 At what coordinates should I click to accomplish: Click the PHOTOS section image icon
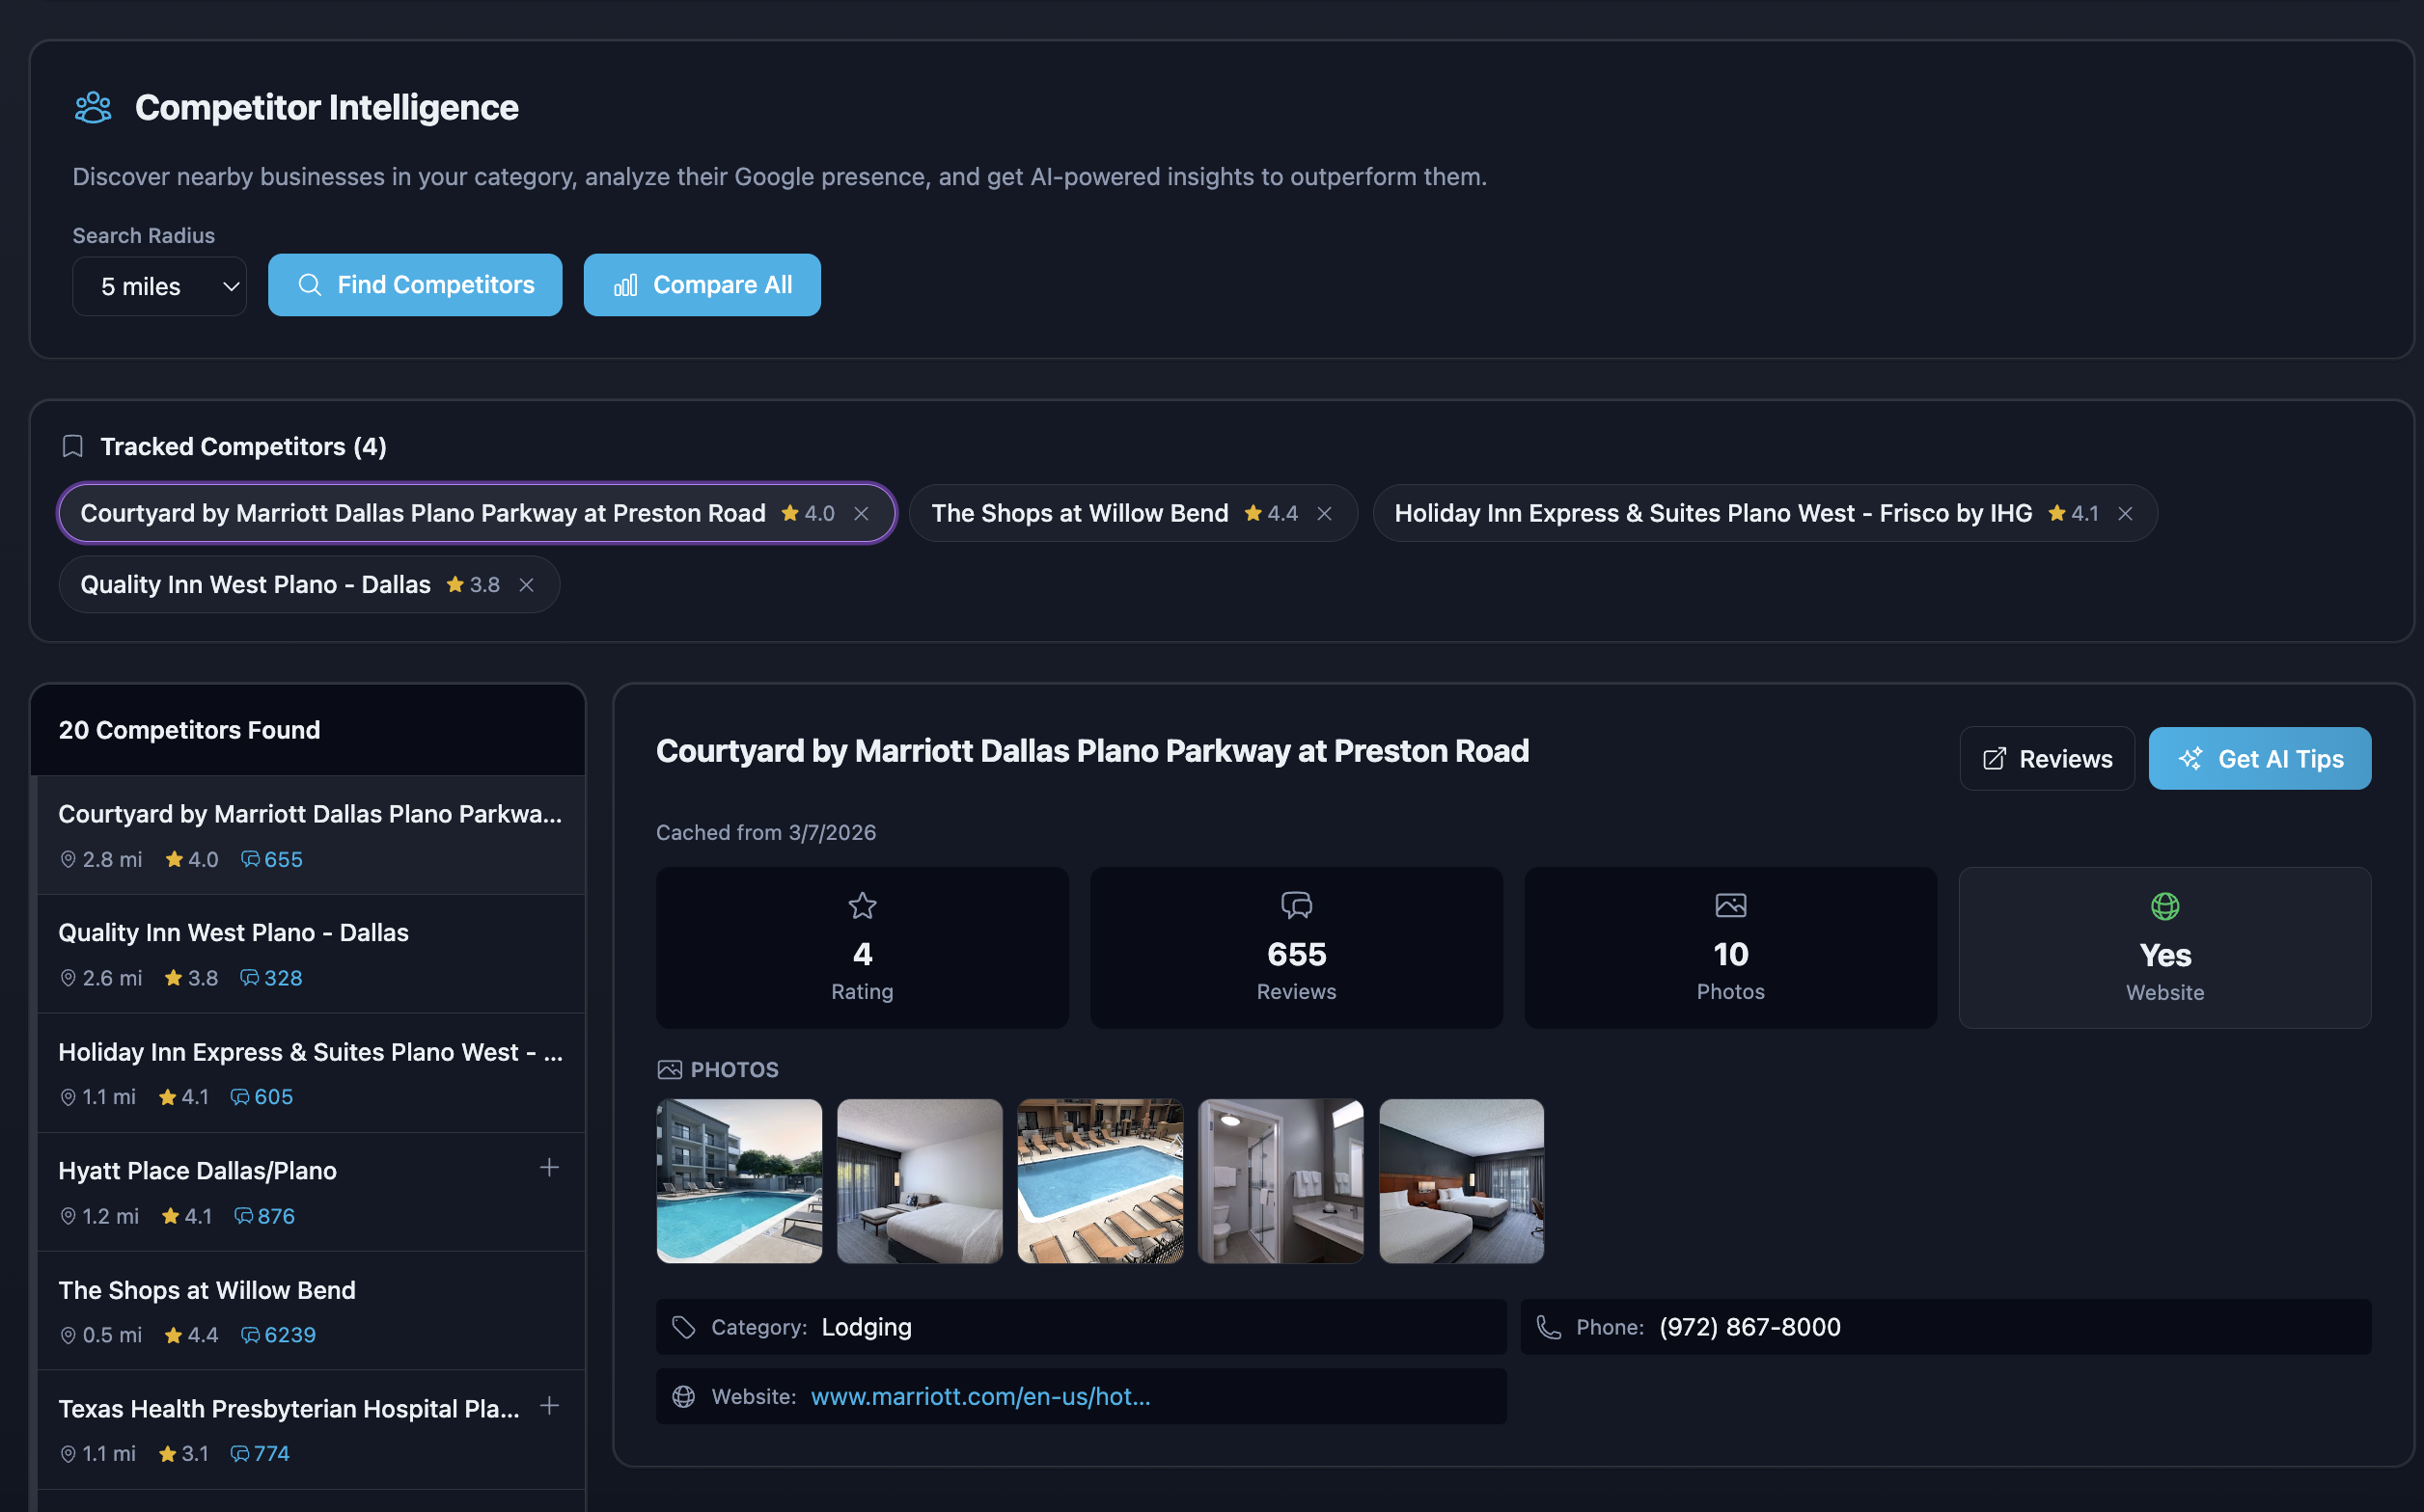670,1069
